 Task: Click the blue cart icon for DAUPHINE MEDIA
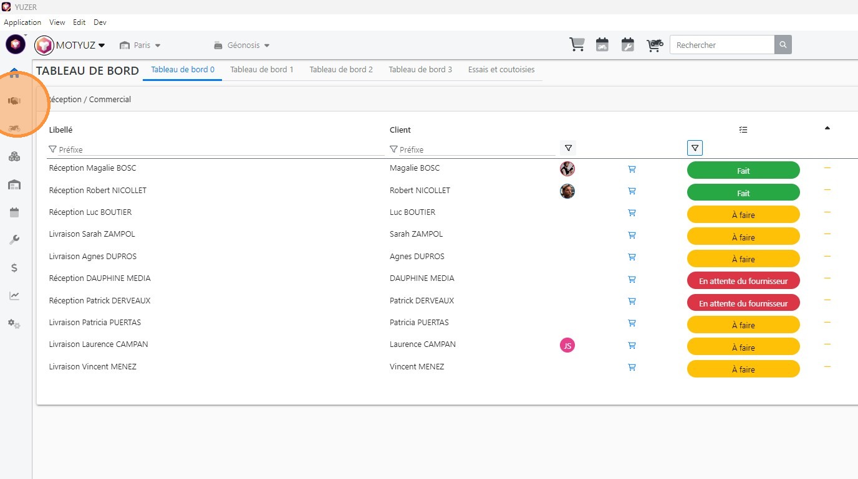(632, 279)
